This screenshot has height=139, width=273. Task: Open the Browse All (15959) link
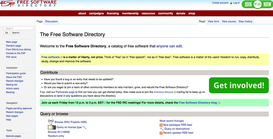point(59,132)
